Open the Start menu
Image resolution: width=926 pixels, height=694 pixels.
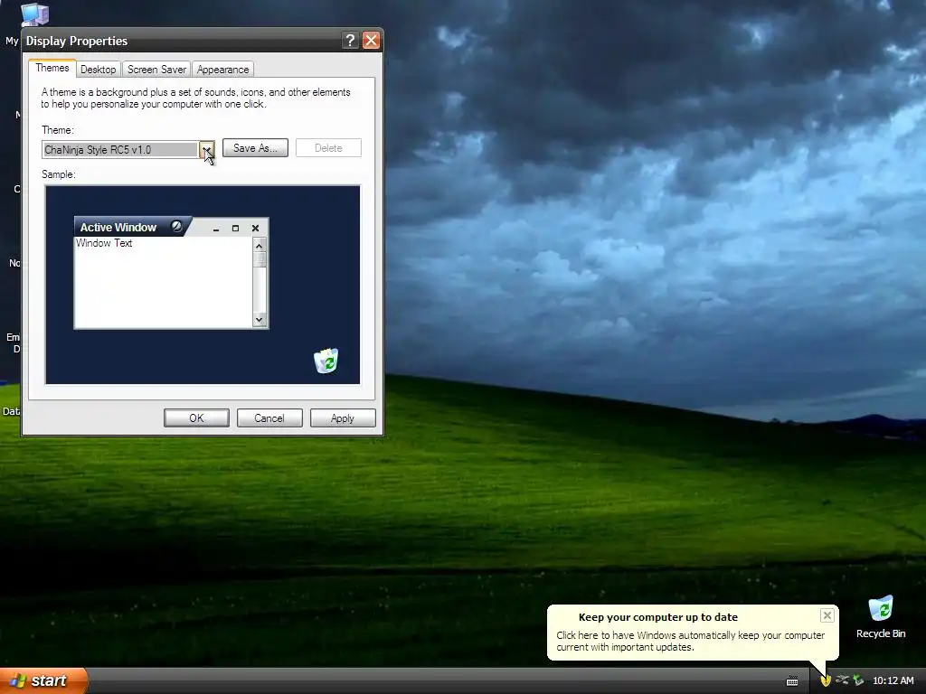point(43,680)
